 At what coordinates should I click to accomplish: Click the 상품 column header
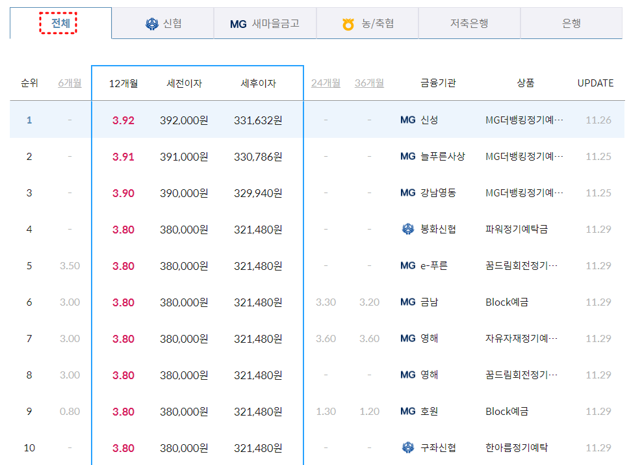point(526,83)
